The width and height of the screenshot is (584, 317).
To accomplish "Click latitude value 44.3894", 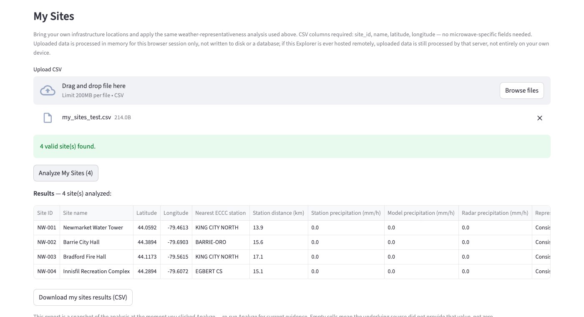I will [x=147, y=242].
